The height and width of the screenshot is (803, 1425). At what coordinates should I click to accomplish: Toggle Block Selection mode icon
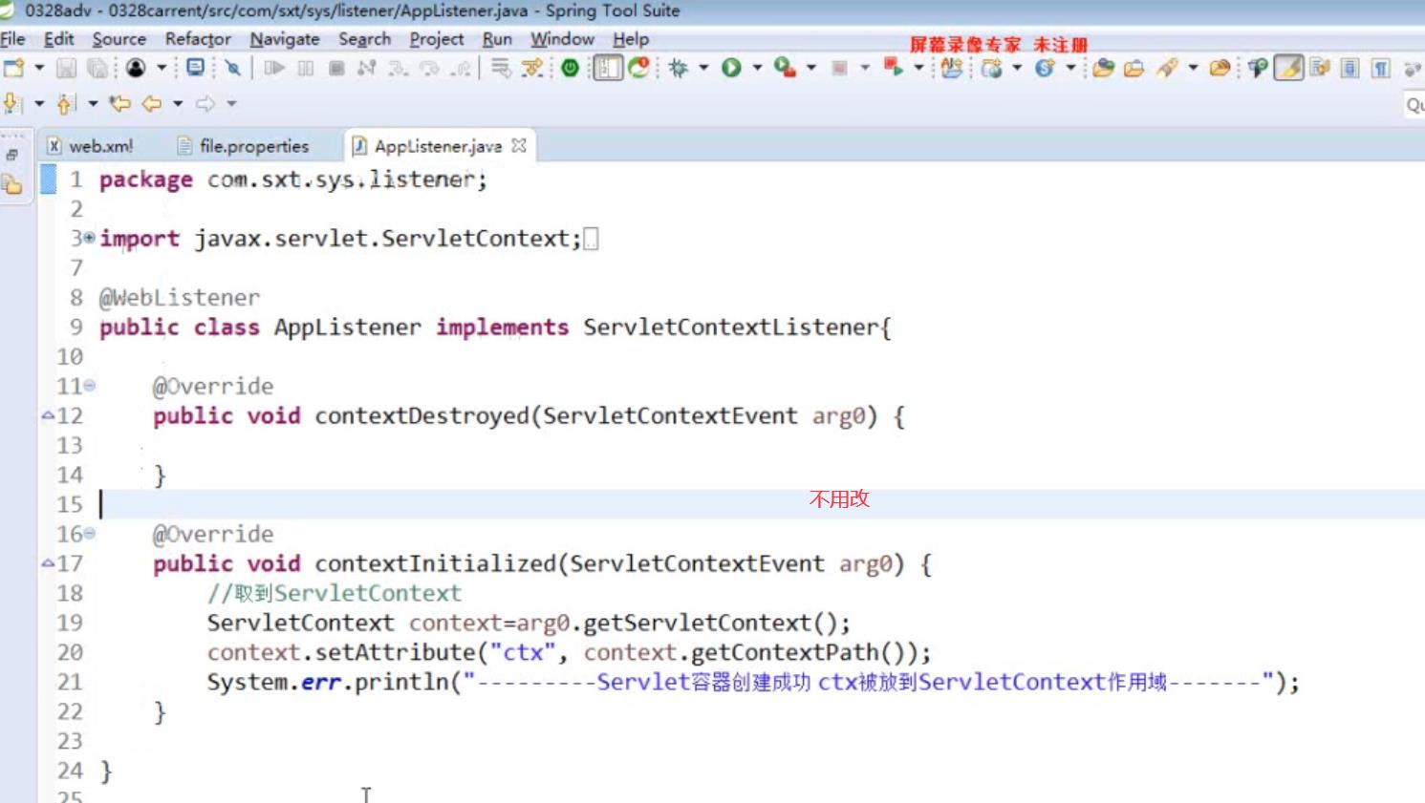[x=1349, y=68]
